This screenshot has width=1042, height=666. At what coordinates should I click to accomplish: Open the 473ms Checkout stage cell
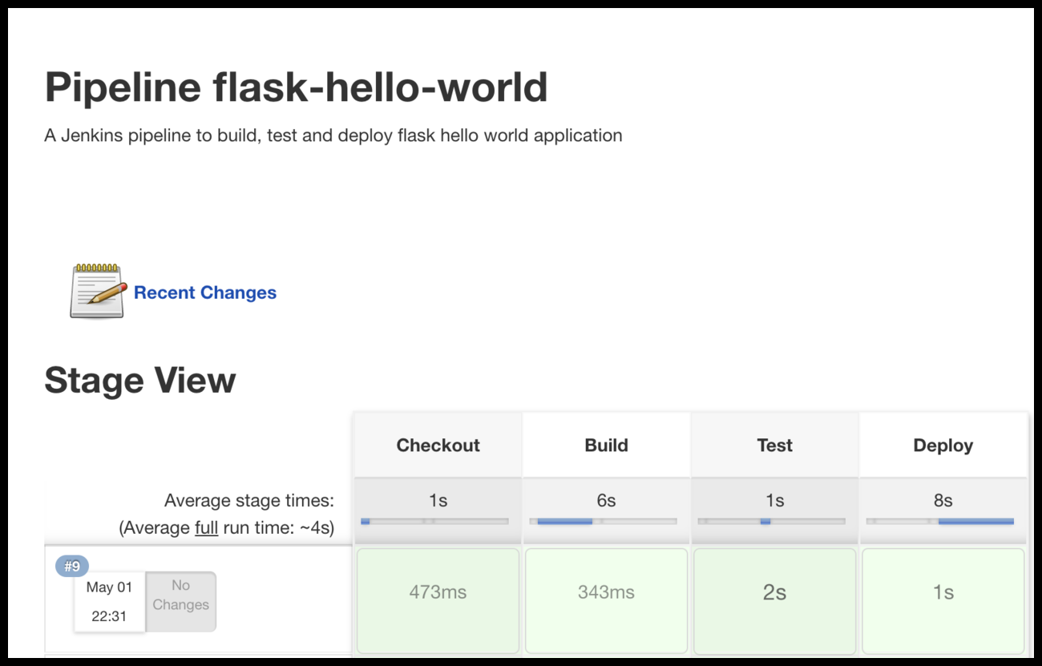pyautogui.click(x=438, y=593)
